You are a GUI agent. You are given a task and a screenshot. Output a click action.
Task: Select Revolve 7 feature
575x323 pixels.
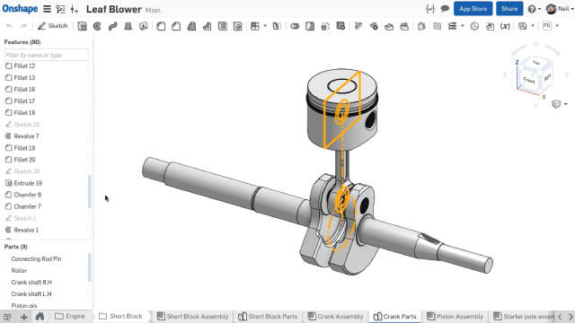pyautogui.click(x=26, y=136)
